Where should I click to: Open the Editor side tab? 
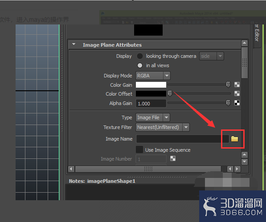point(257,36)
